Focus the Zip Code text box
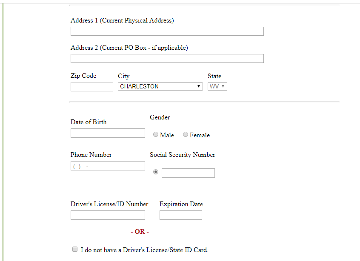The width and height of the screenshot is (360, 261). (x=91, y=87)
